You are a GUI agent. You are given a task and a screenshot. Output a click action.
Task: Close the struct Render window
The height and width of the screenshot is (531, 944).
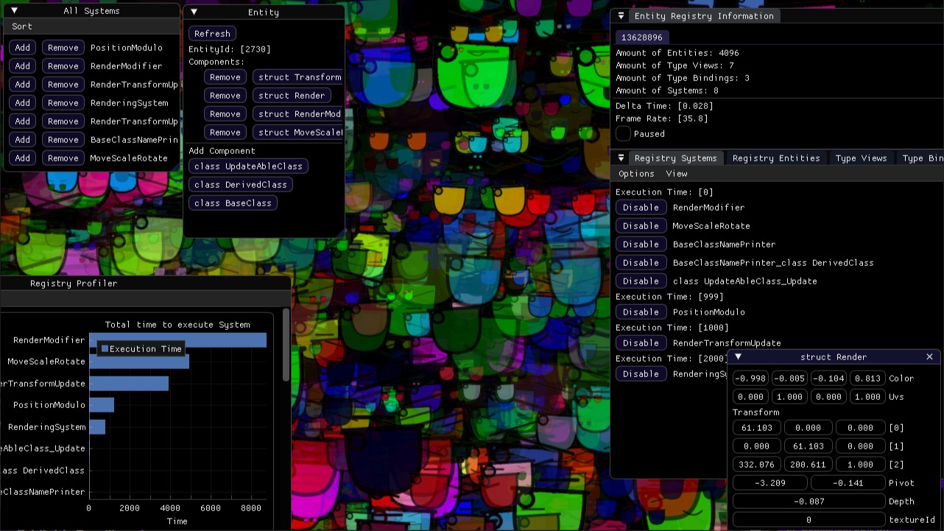(x=929, y=356)
